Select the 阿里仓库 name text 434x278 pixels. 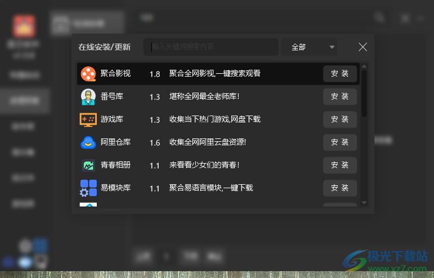[116, 142]
